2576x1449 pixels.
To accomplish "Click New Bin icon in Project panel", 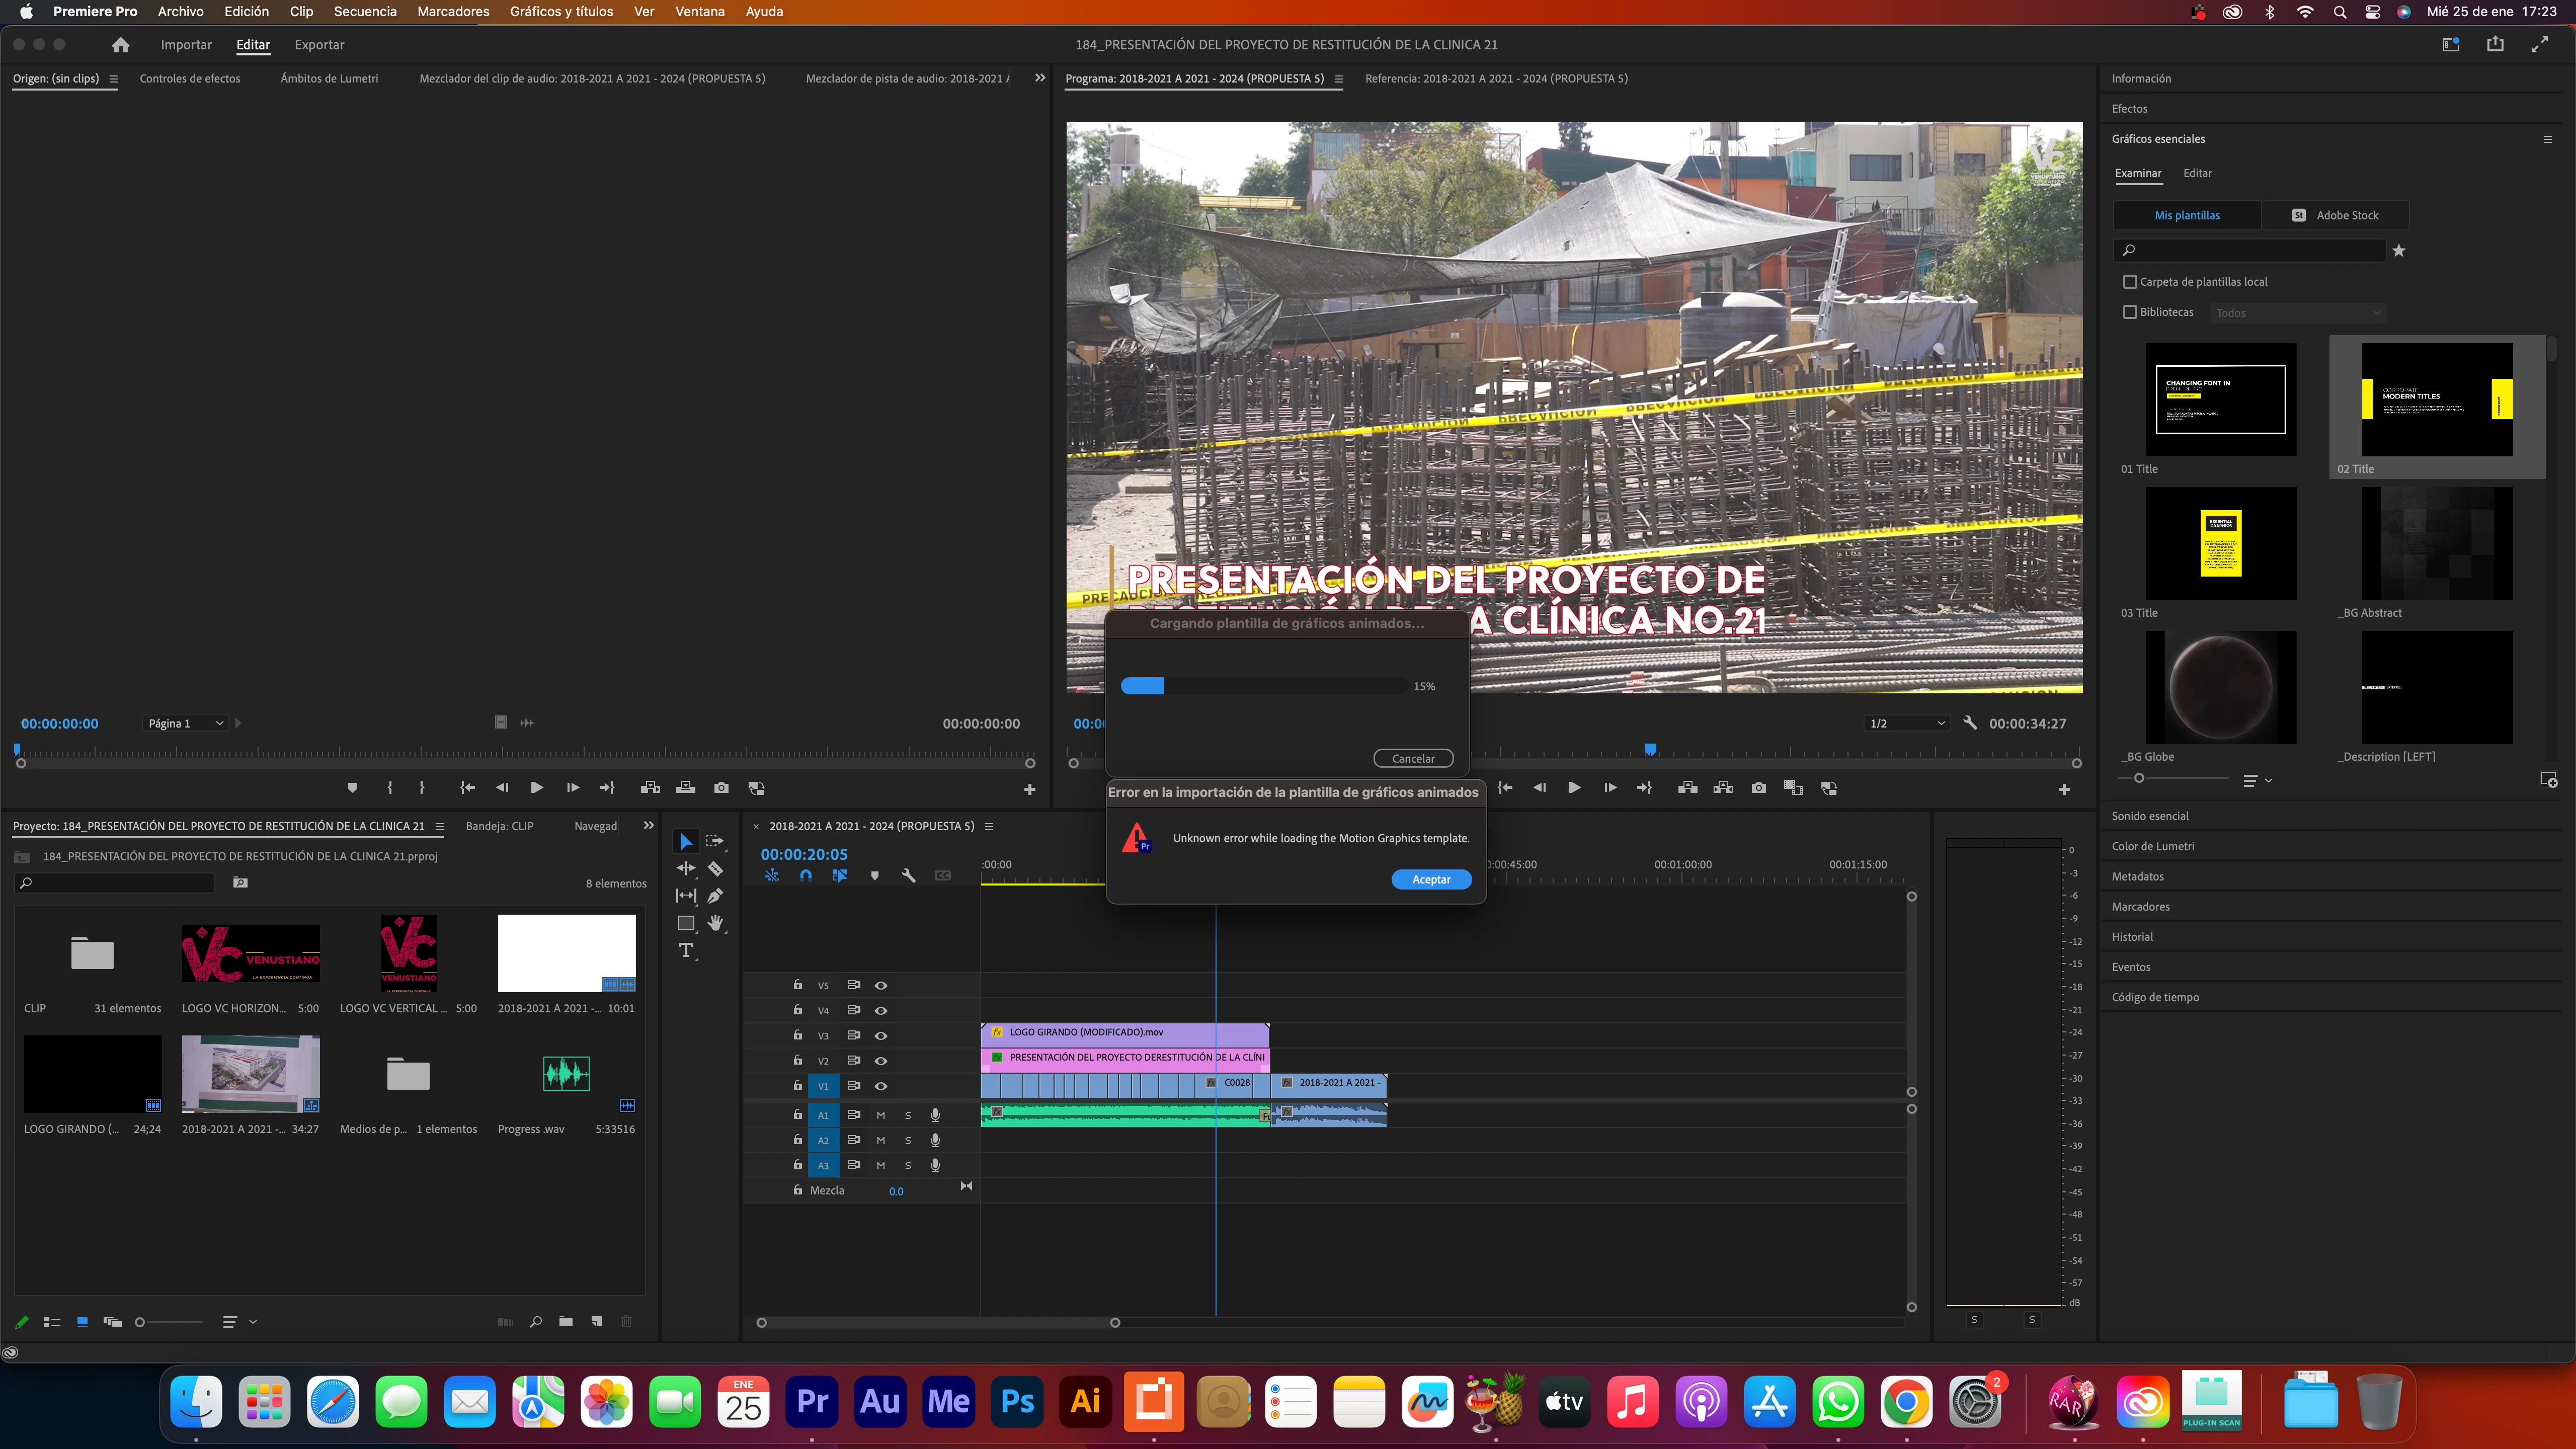I will click(x=566, y=1321).
